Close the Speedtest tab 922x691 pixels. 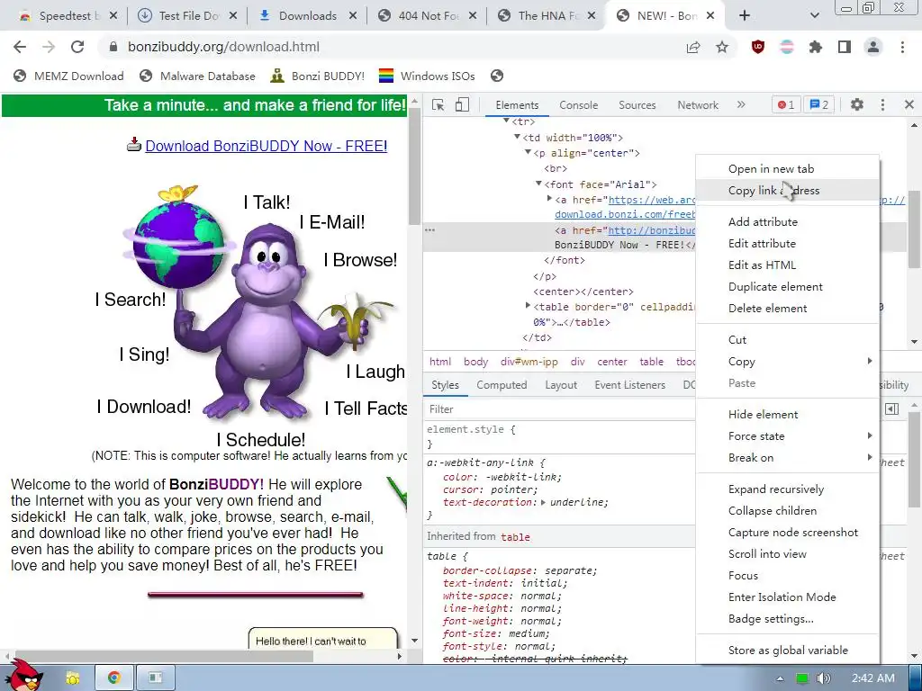(x=113, y=16)
